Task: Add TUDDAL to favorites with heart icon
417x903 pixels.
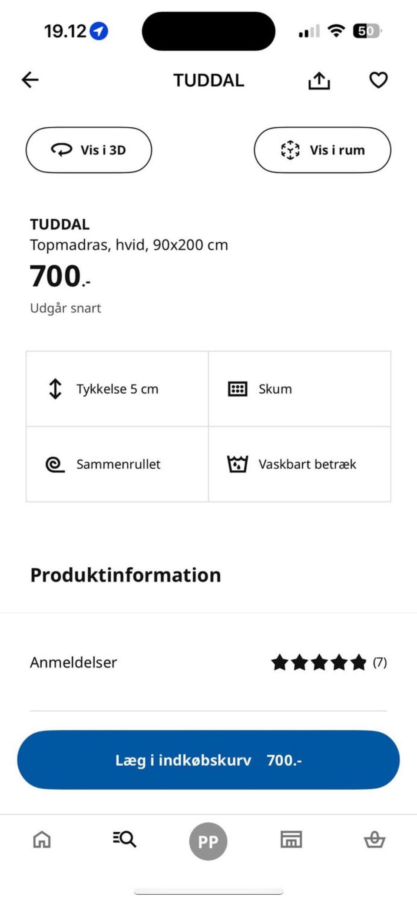Action: click(378, 80)
